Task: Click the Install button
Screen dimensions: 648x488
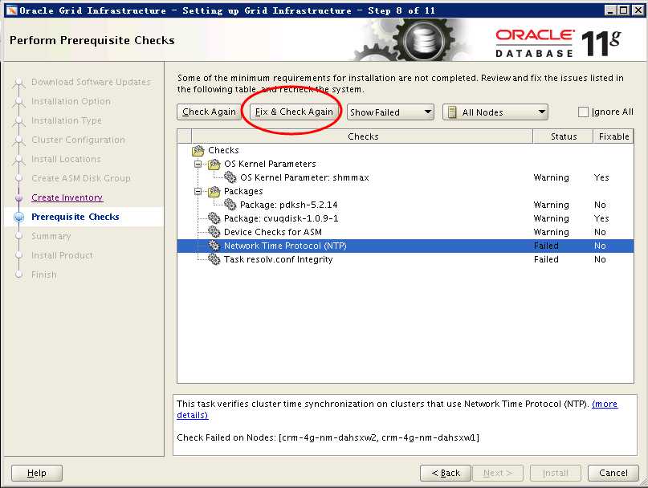Action: click(556, 473)
